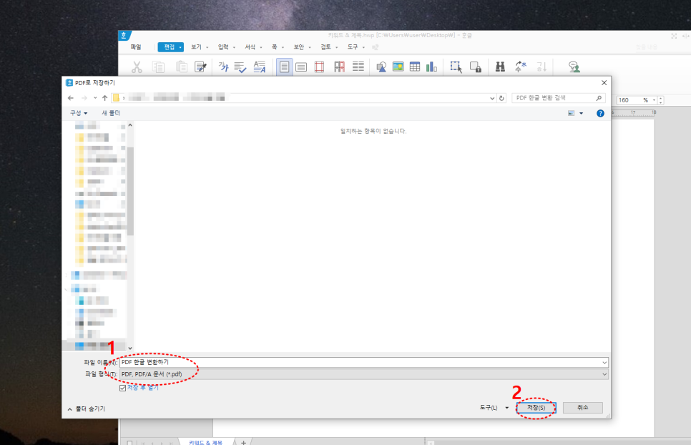Screen dimensions: 691x445
Task: Insert a chart using the bar chart icon
Action: click(431, 67)
